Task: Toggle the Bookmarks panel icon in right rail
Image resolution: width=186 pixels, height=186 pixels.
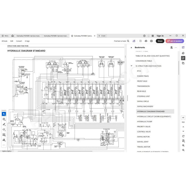Action: coord(183,58)
